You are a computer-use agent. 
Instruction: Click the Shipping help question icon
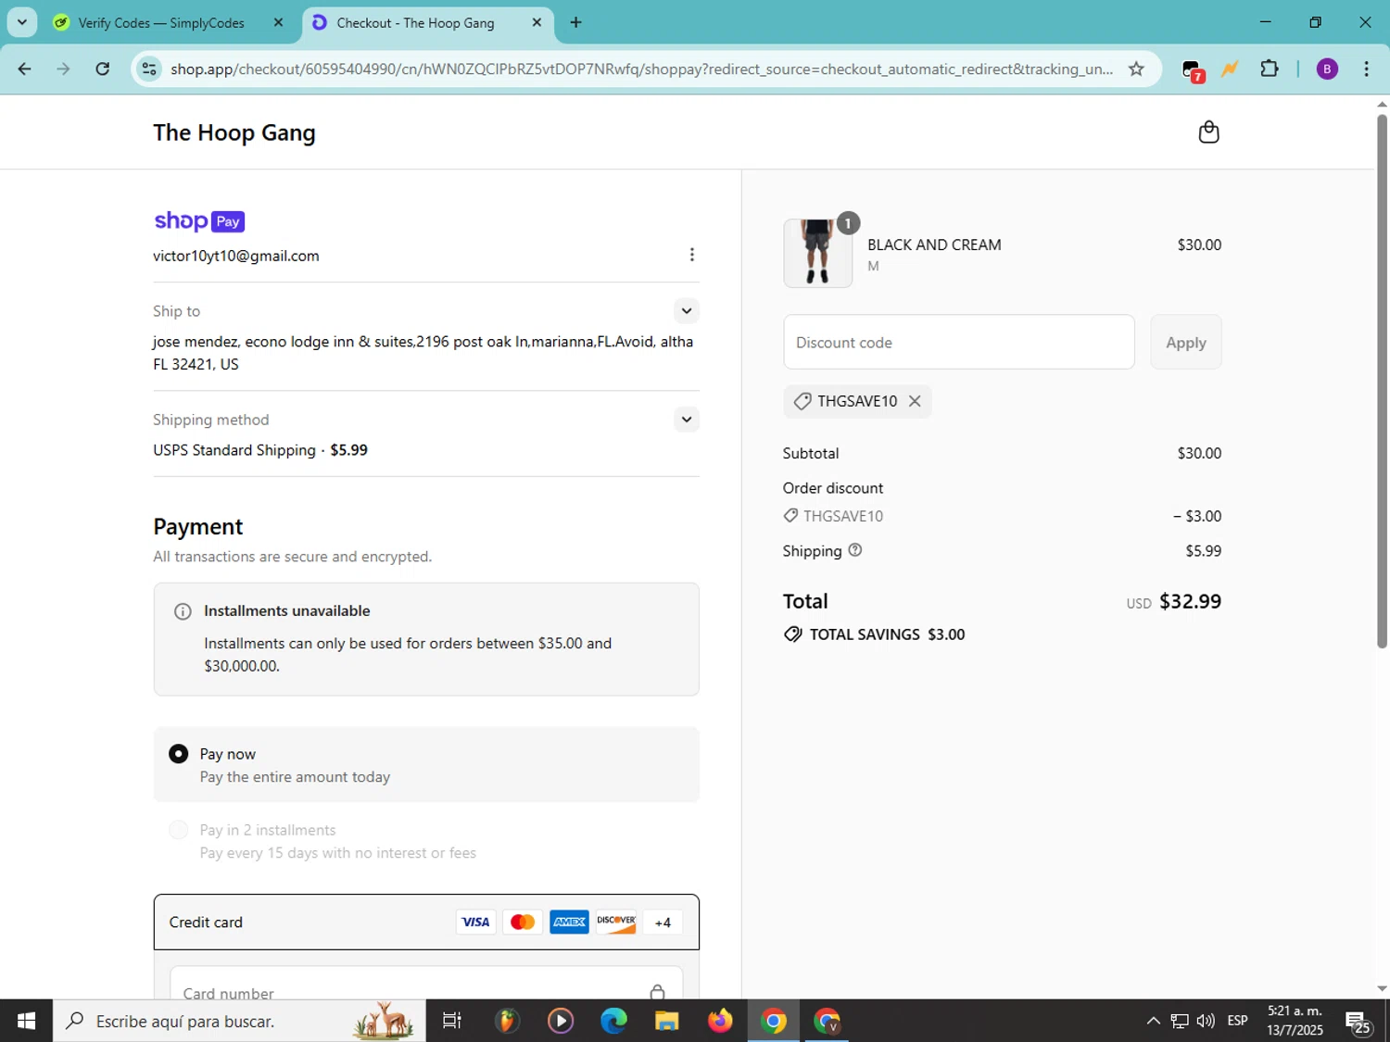(x=855, y=550)
